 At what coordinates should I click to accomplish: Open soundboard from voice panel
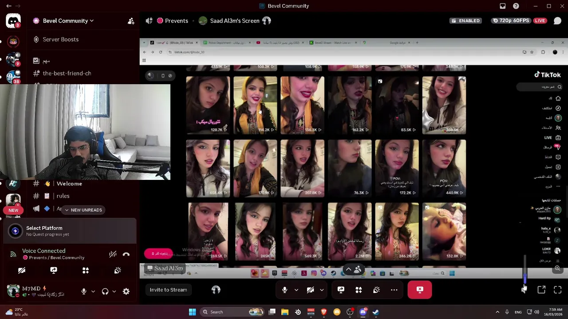[x=118, y=270]
